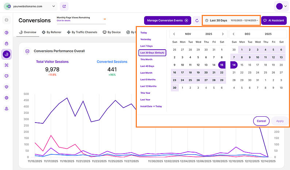Select the Last 7 Days preset
Image resolution: width=290 pixels, height=170 pixels.
tap(147, 46)
